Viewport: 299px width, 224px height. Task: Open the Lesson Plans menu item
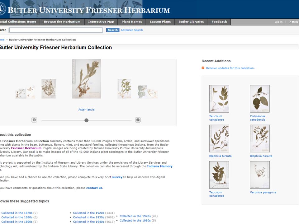pos(160,22)
